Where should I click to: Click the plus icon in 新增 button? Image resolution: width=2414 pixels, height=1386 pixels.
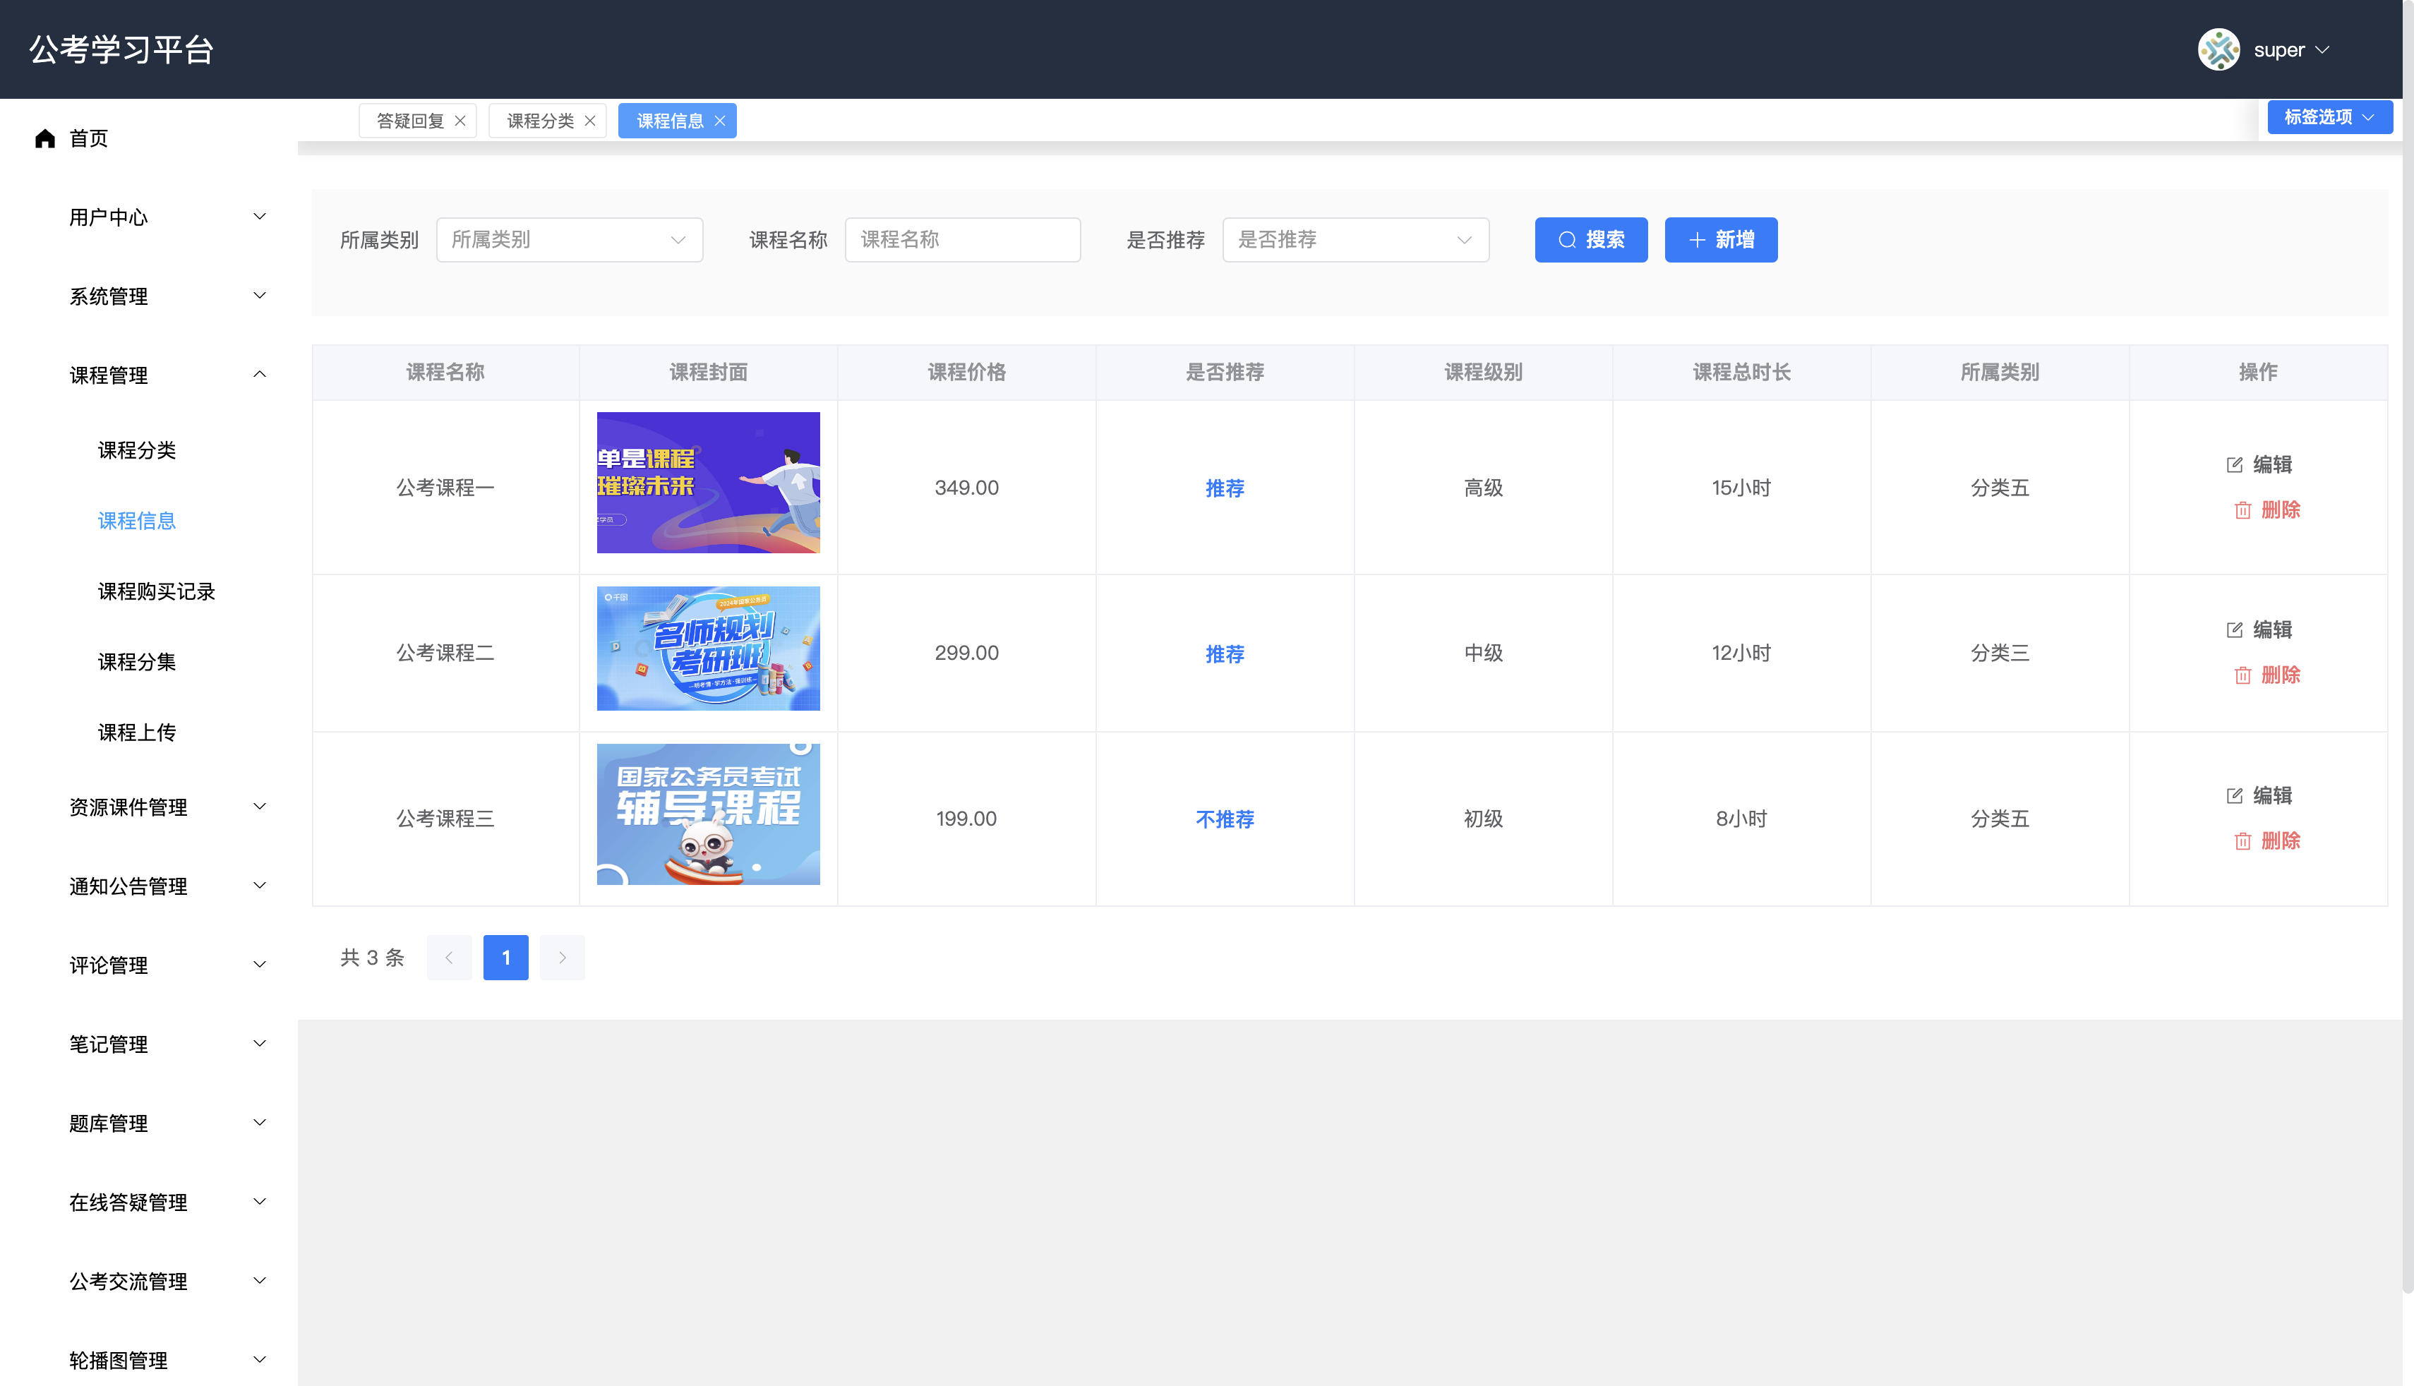(x=1698, y=240)
